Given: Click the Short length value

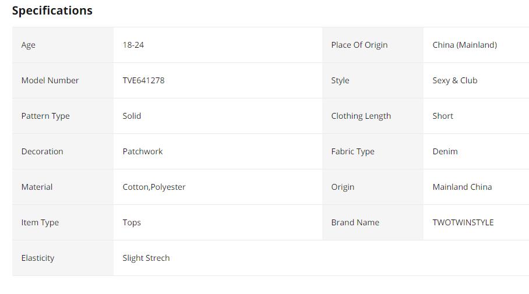Looking at the screenshot, I should [x=443, y=116].
